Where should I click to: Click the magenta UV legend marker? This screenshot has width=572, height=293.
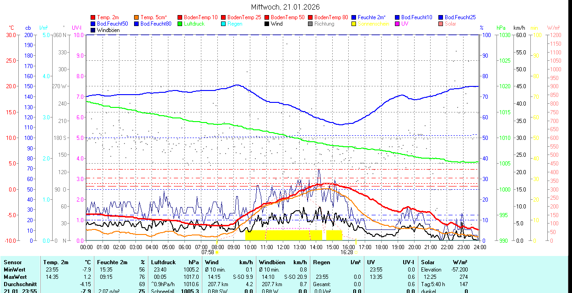397,24
